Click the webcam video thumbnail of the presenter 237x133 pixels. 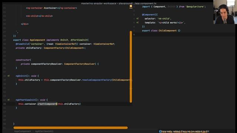click(x=225, y=12)
